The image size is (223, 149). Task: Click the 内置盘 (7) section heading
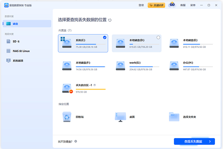(x=65, y=30)
